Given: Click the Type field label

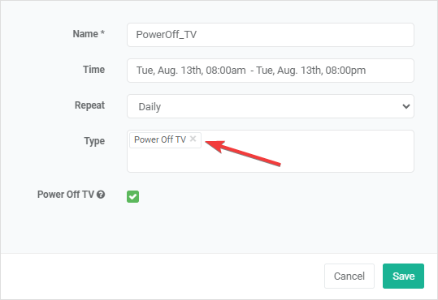Looking at the screenshot, I should pyautogui.click(x=94, y=141).
